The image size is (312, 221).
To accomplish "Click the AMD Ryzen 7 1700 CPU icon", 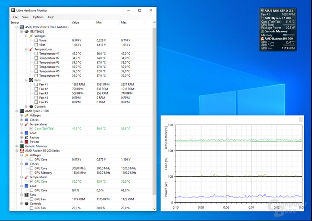I will (x=22, y=111).
